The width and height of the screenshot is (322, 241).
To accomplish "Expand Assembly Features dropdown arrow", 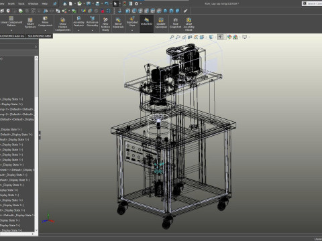I will [x=78, y=30].
